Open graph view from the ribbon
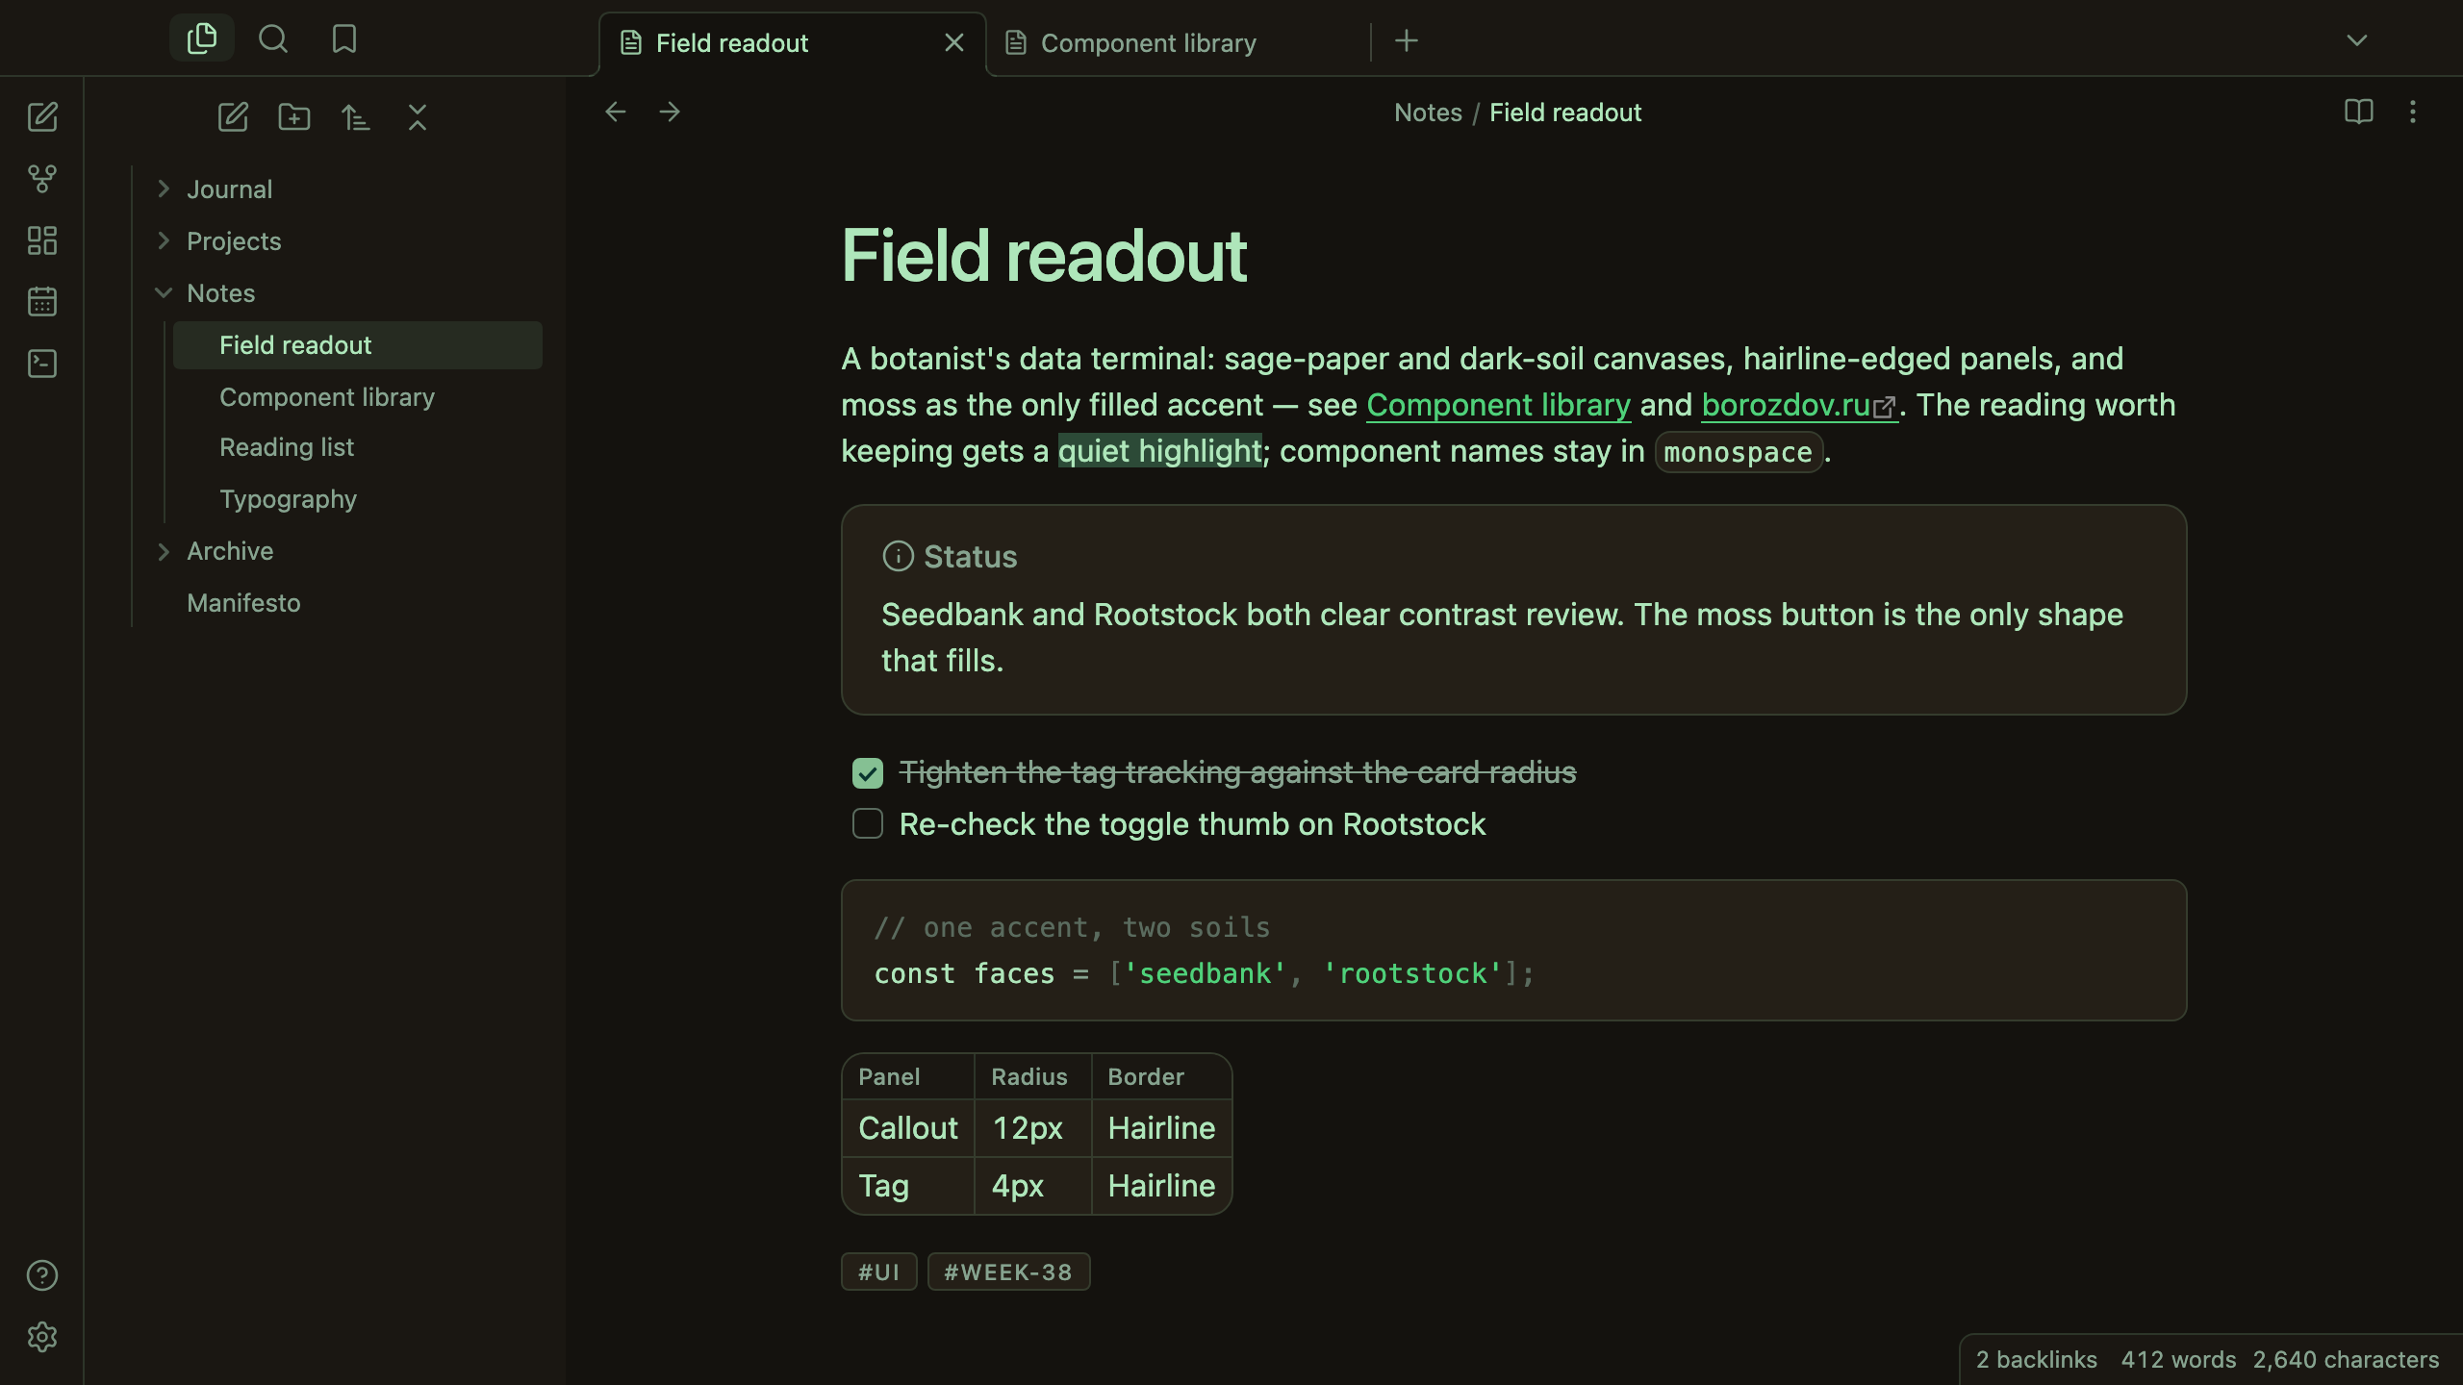Image resolution: width=2463 pixels, height=1385 pixels. point(42,179)
